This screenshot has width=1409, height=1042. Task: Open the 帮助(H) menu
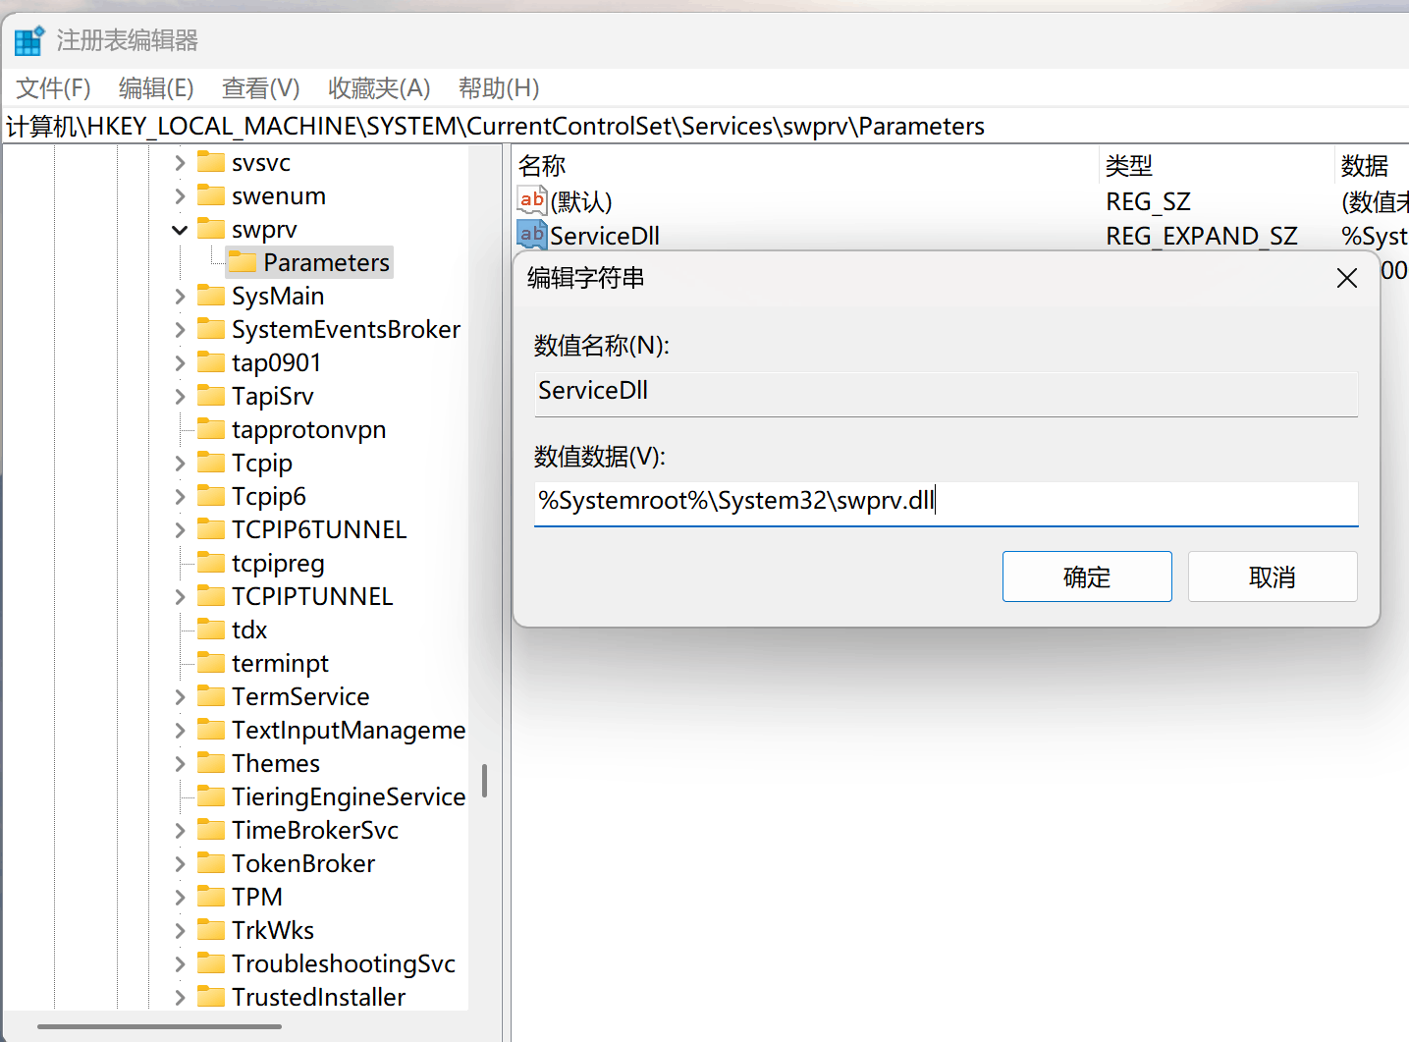tap(499, 88)
